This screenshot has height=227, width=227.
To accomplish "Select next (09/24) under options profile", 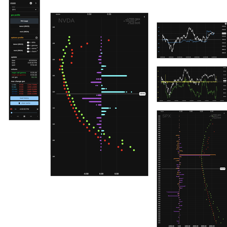I will coord(18,51).
